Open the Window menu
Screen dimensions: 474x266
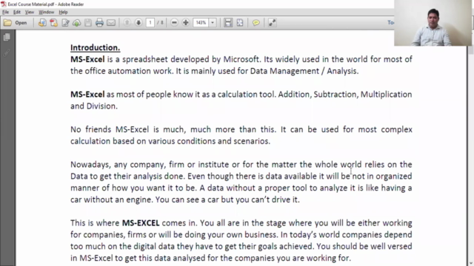[x=46, y=12]
